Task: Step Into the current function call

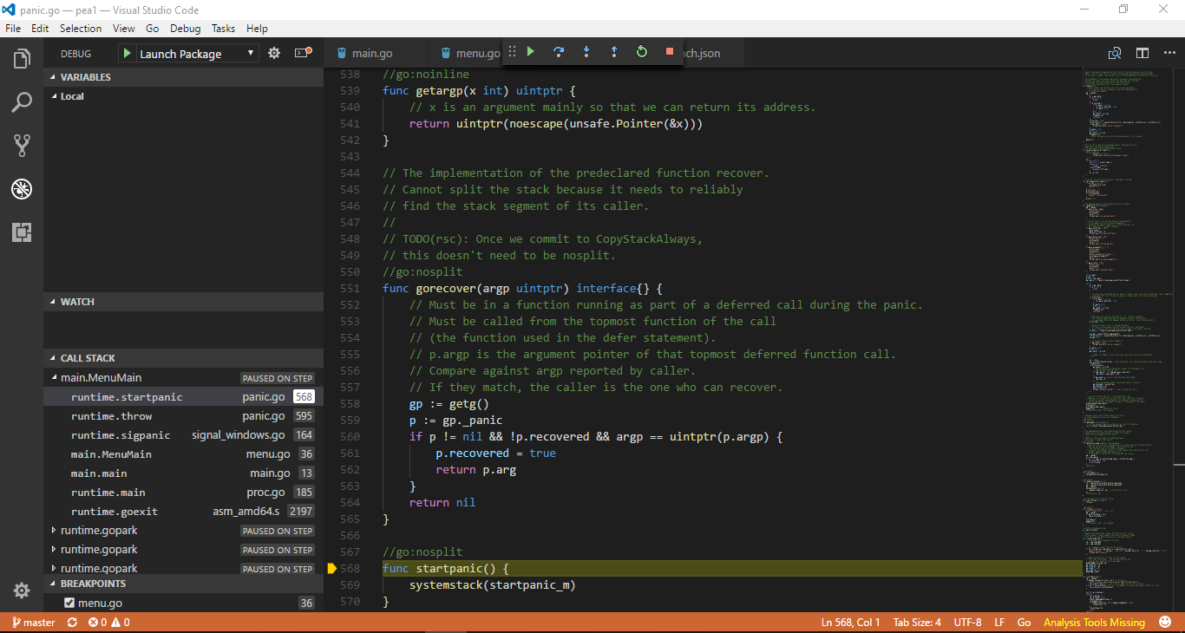Action: 586,51
